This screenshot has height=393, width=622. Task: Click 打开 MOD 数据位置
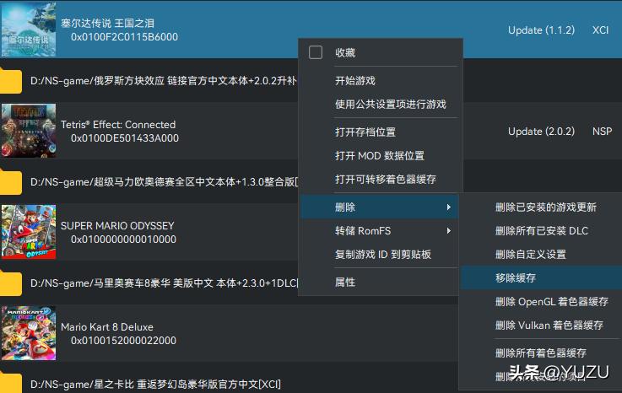coord(380,155)
